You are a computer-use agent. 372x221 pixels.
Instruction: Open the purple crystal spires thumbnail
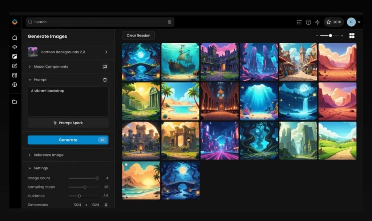(x=259, y=62)
